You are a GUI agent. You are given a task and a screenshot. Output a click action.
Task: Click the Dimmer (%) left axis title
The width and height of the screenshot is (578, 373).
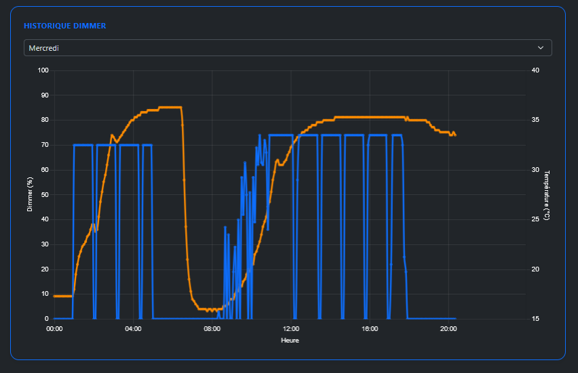coord(30,194)
